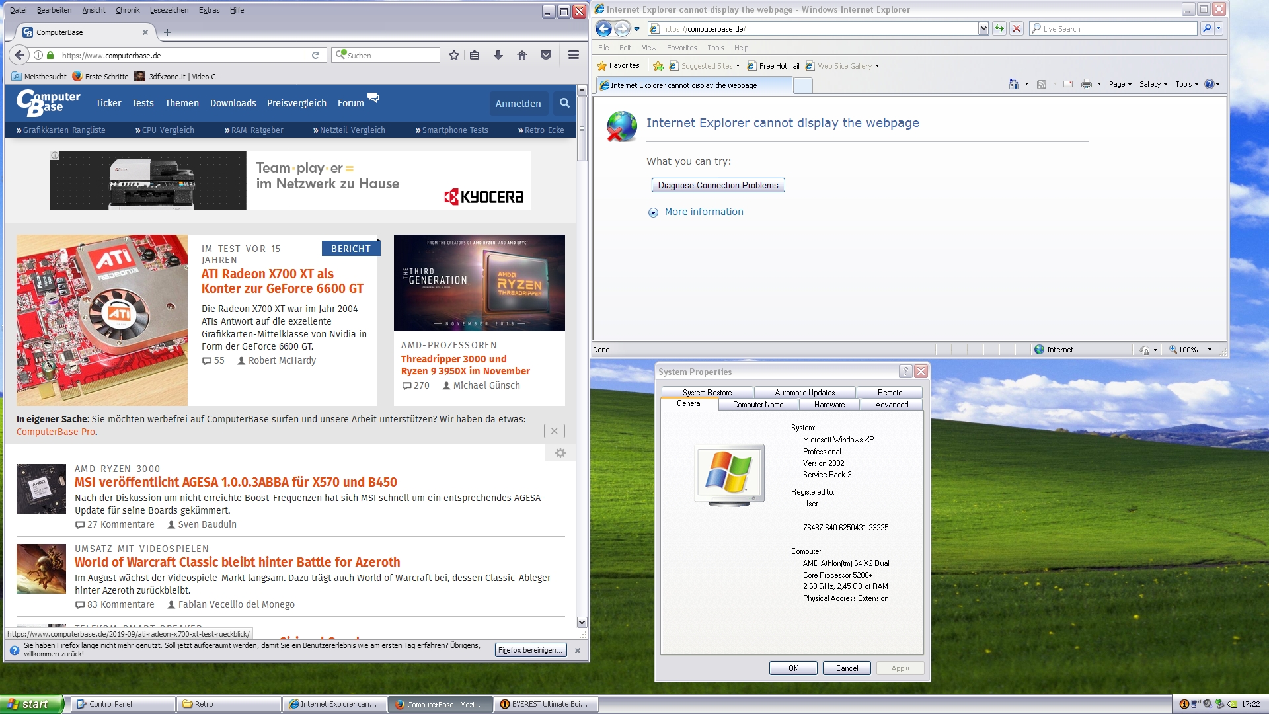1269x714 pixels.
Task: Open Firefox Pocket icon
Action: (546, 56)
